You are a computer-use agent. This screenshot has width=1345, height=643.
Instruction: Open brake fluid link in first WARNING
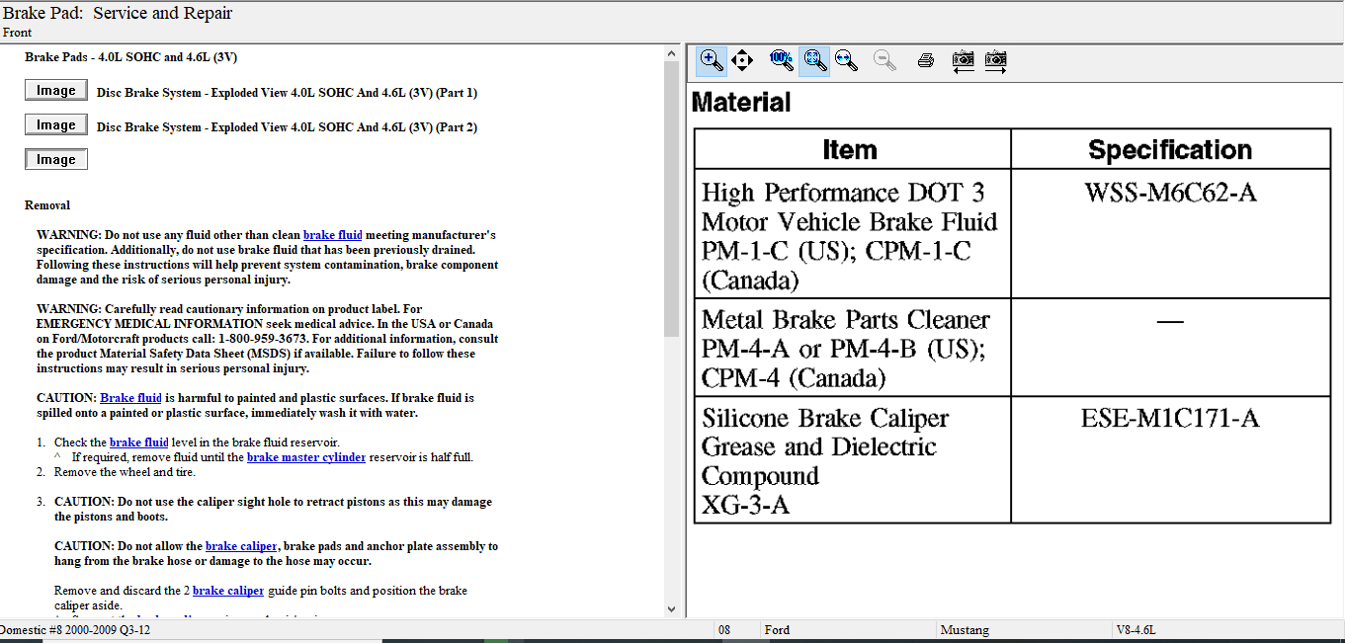tap(332, 235)
